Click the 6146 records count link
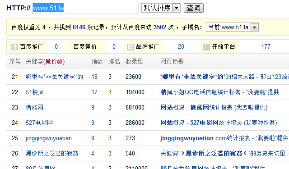Image resolution: width=289 pixels, height=169 pixels. pos(79,27)
